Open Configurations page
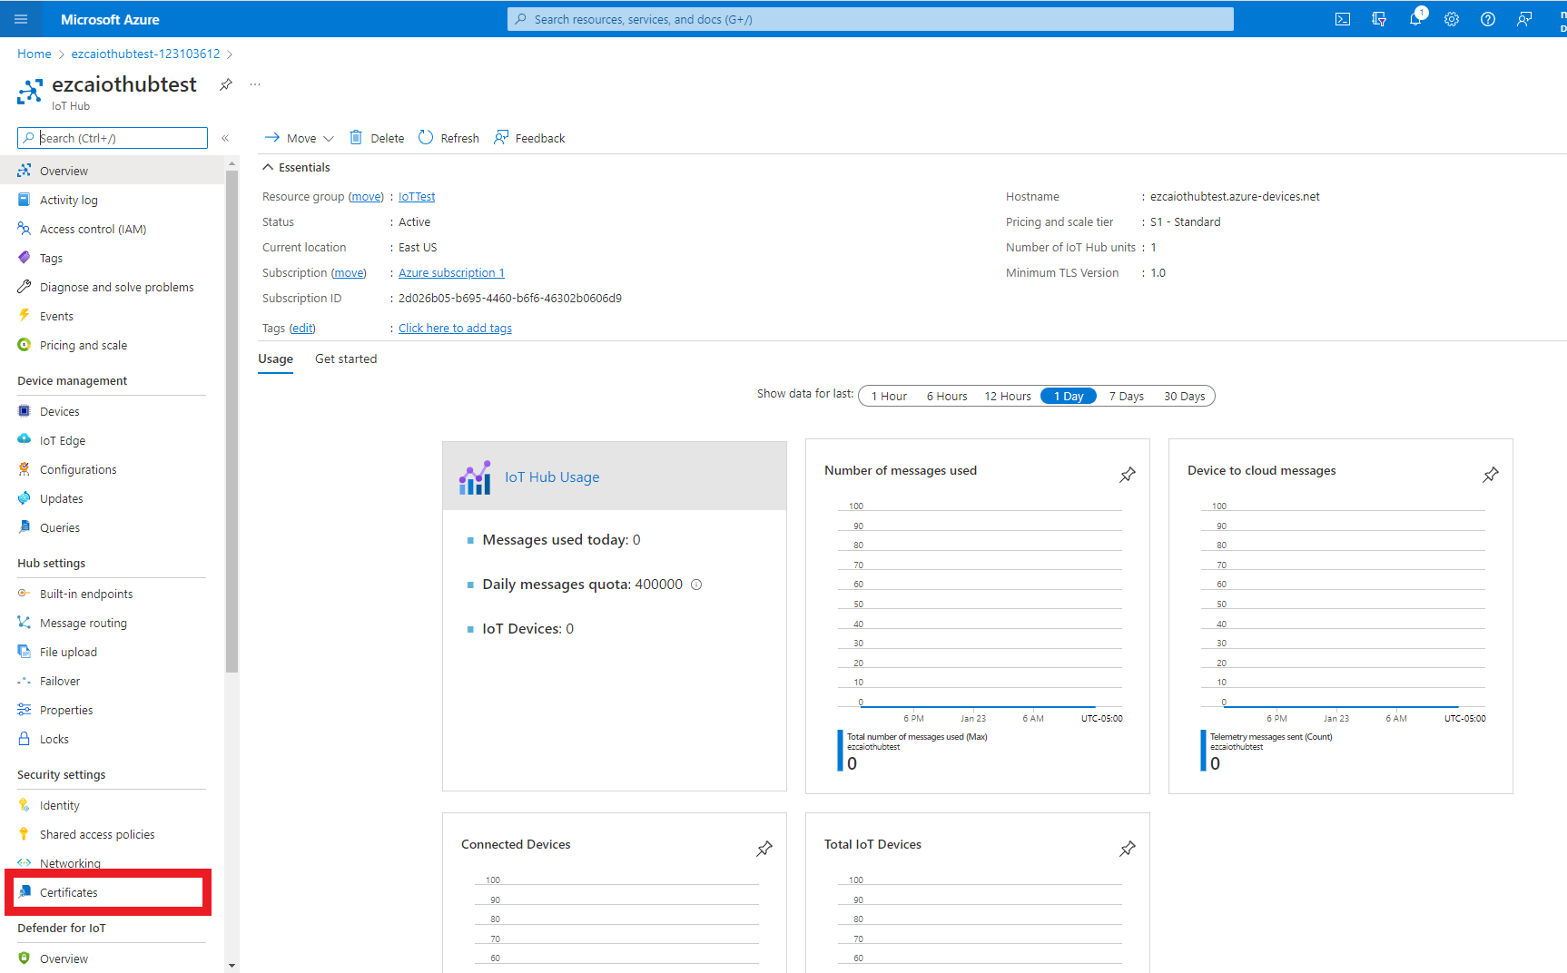The image size is (1567, 973). pos(78,469)
